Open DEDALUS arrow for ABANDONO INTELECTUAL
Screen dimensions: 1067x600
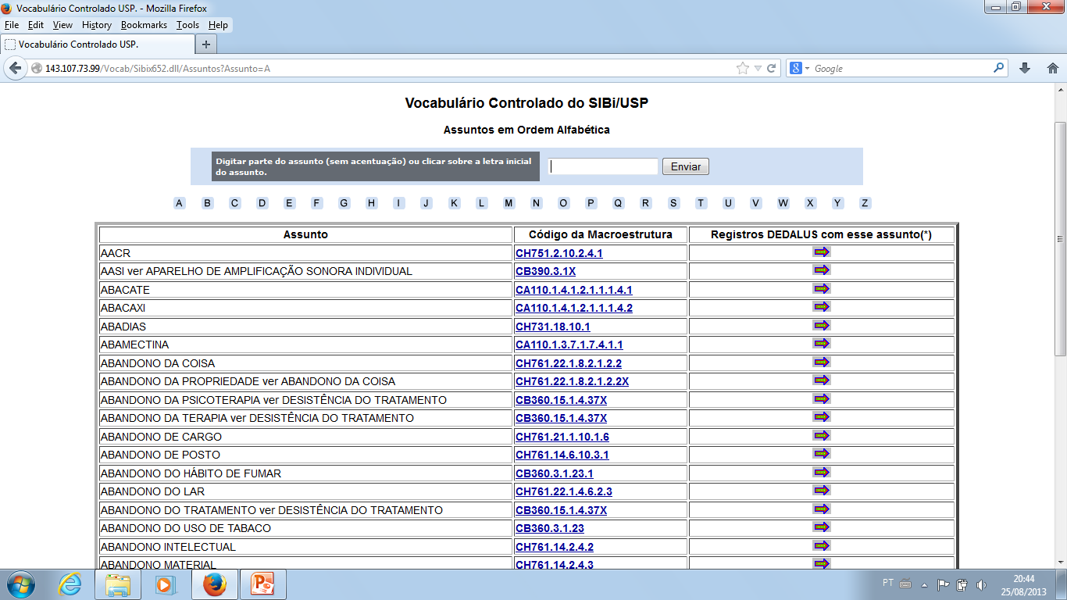click(x=821, y=546)
